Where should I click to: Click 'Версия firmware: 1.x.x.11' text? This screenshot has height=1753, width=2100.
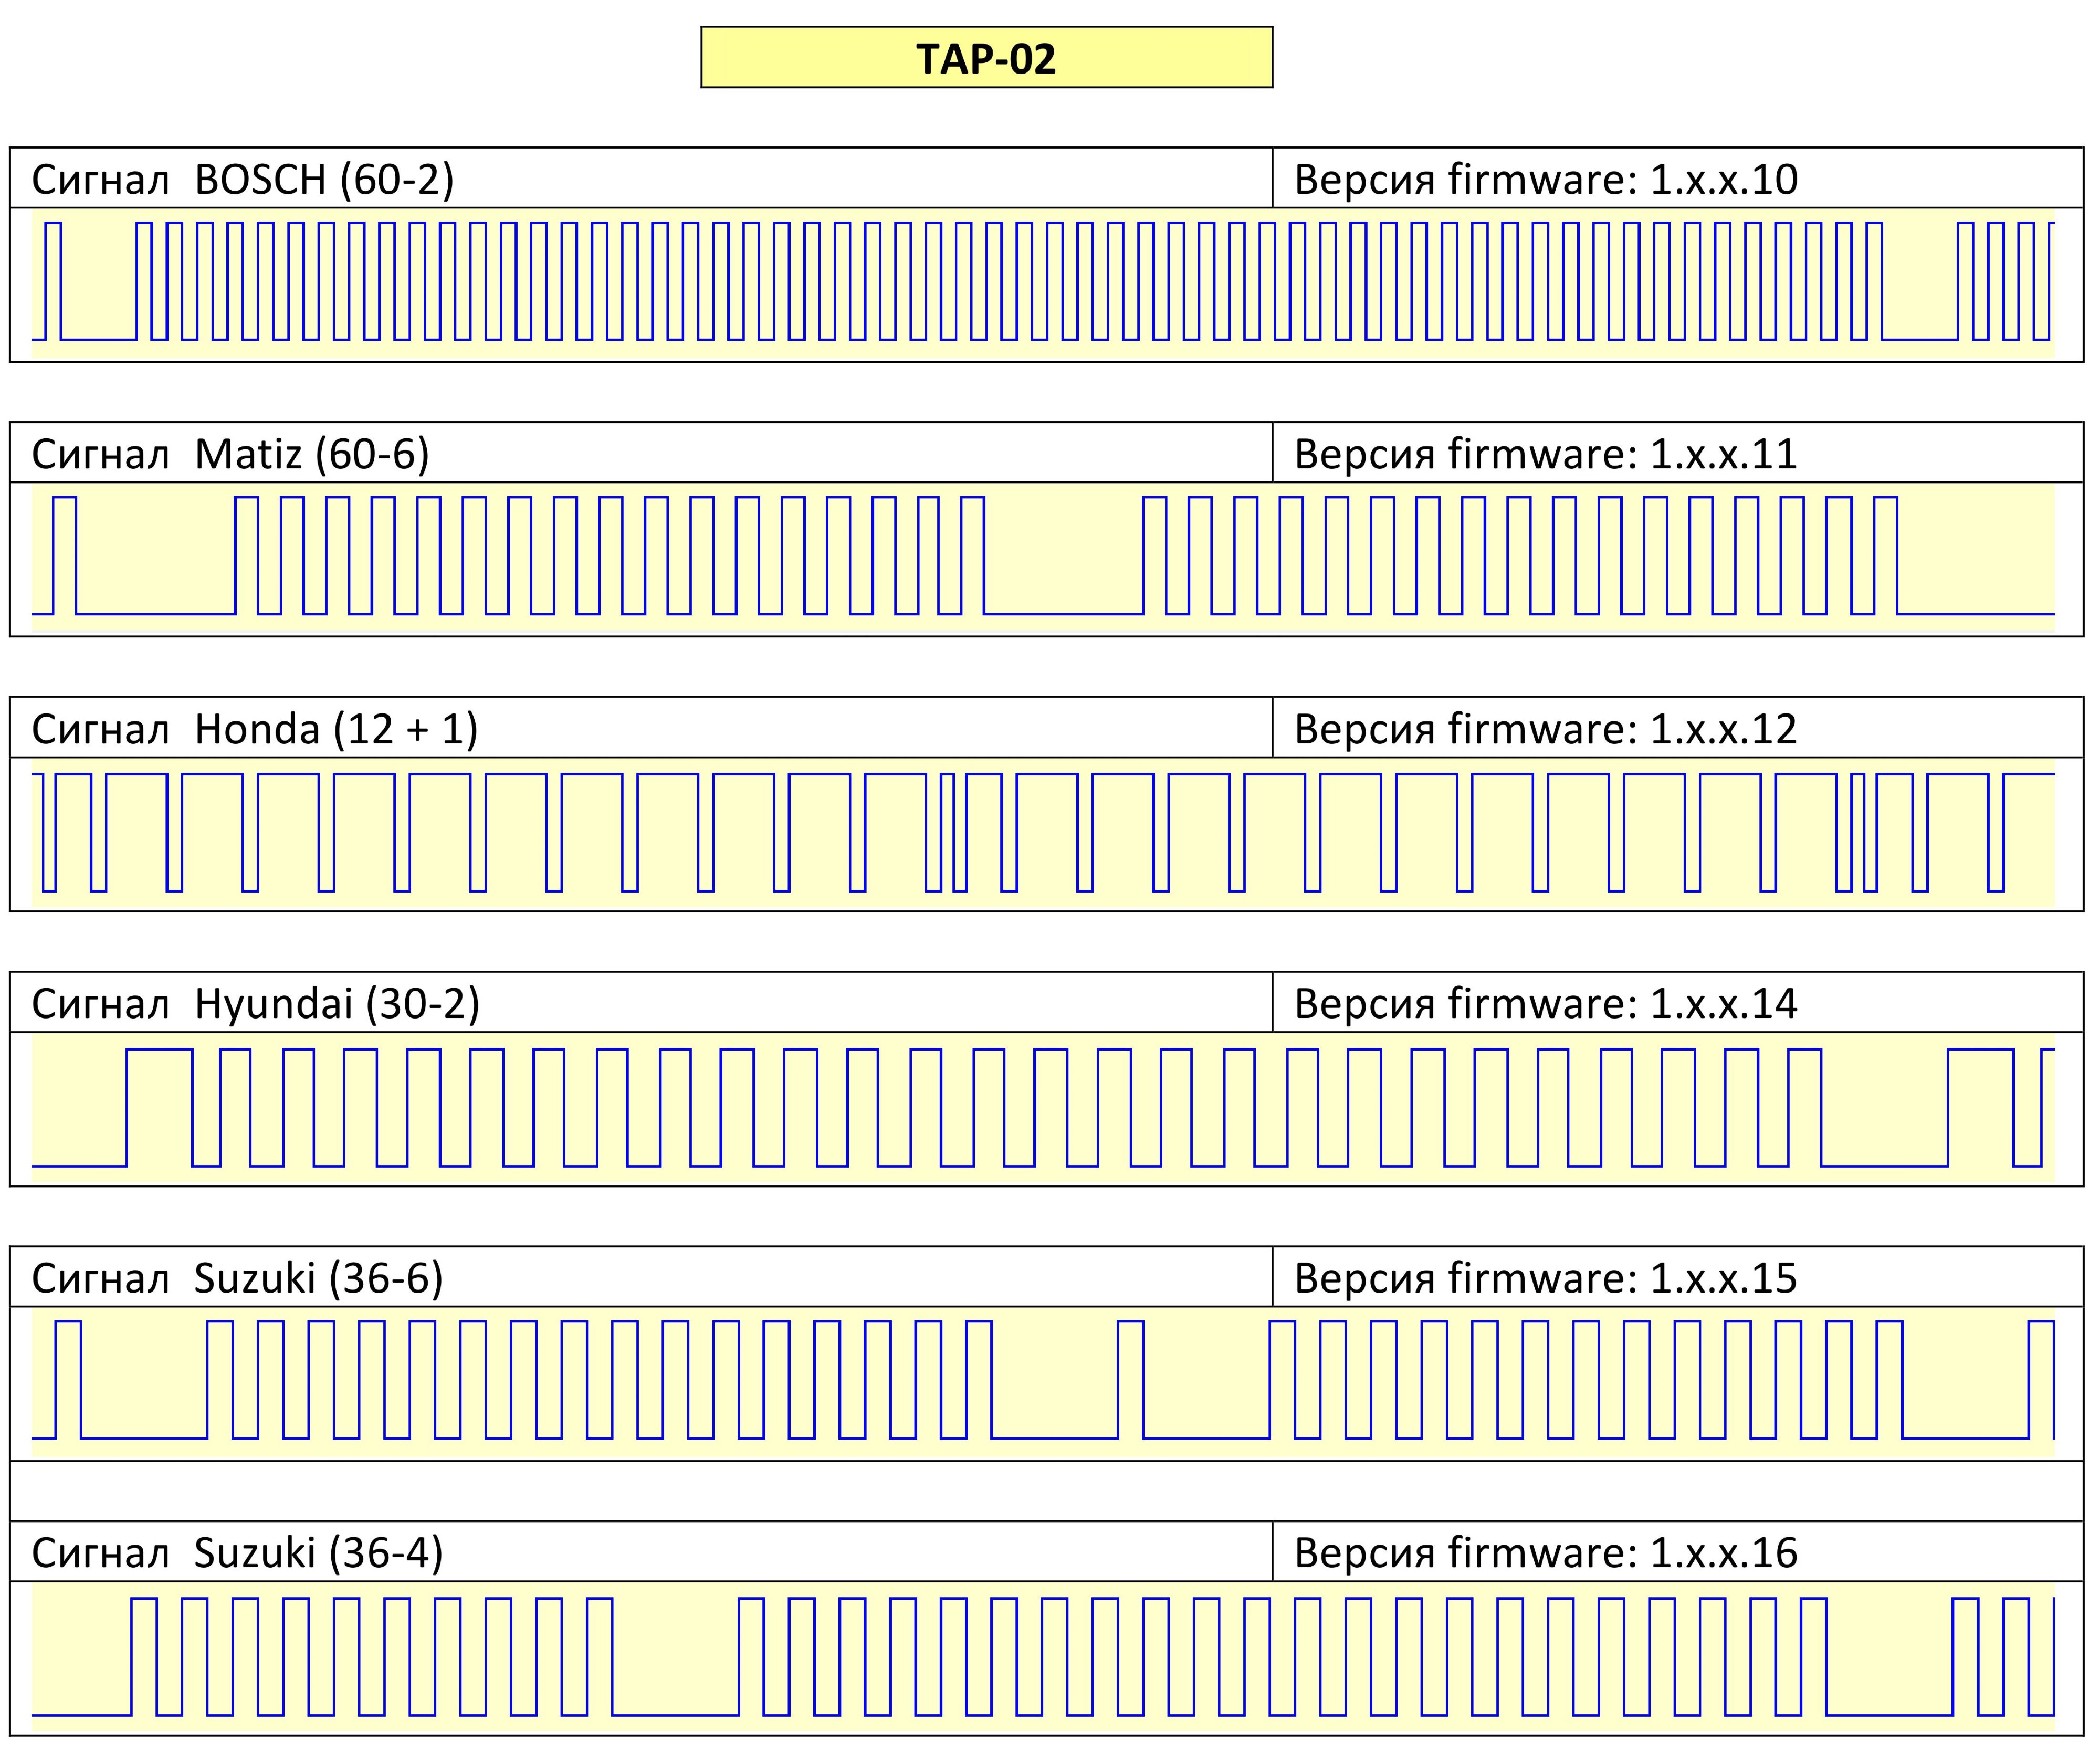(1546, 454)
